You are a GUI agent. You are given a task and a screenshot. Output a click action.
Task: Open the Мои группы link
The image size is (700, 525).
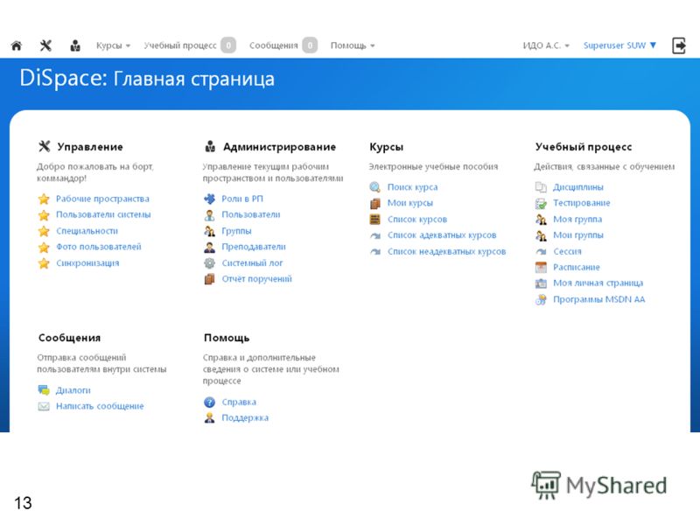pos(578,235)
